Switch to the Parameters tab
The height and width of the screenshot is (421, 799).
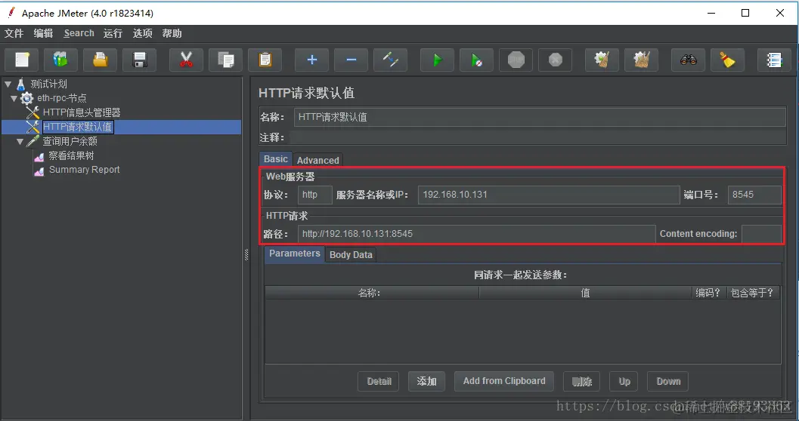[x=295, y=254]
